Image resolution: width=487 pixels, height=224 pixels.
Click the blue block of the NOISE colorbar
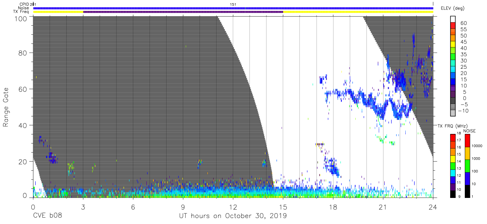click(x=467, y=178)
